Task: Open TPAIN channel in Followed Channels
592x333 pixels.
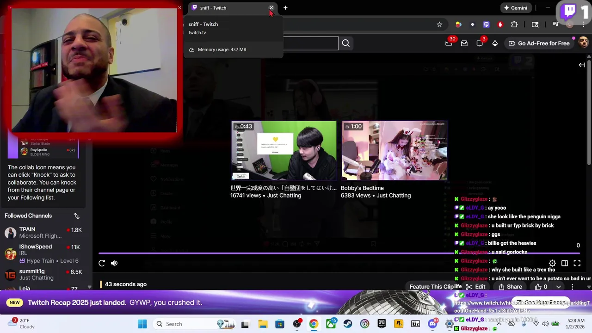Action: coord(43,233)
